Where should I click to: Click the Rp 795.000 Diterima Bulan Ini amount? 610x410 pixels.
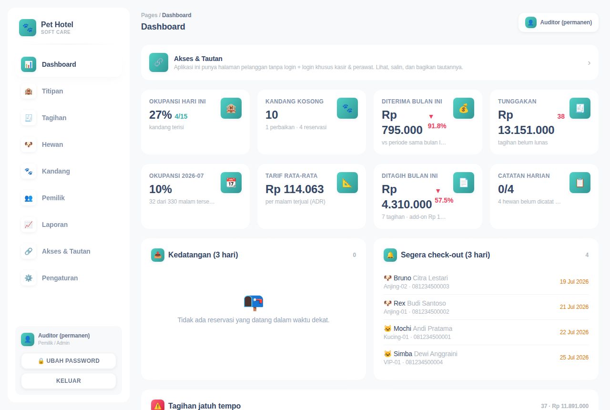[x=402, y=123]
